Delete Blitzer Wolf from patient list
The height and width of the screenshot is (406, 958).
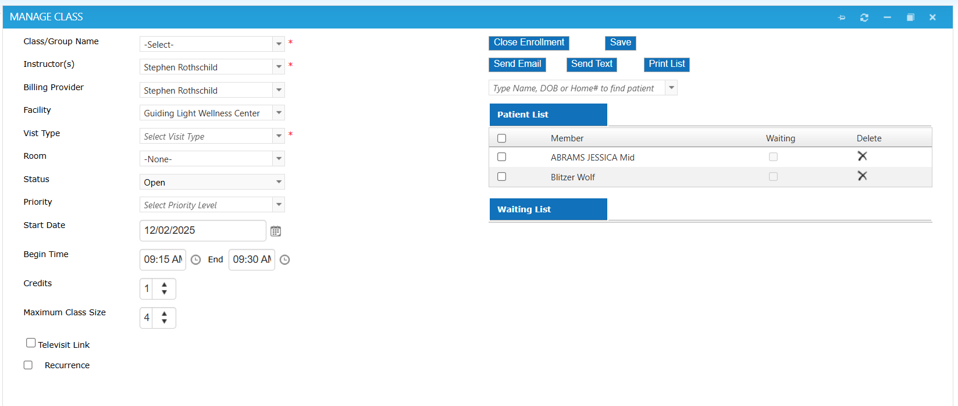(862, 176)
